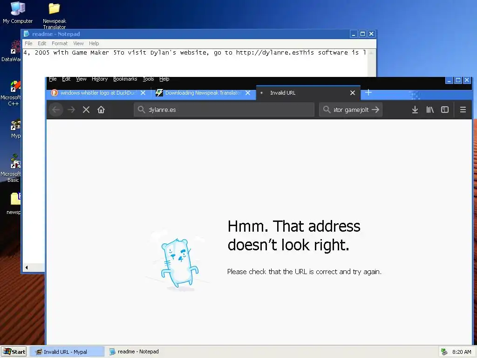Screen dimensions: 477x358
Task: Select the Myp desktop shortcut icon
Action: click(15, 129)
